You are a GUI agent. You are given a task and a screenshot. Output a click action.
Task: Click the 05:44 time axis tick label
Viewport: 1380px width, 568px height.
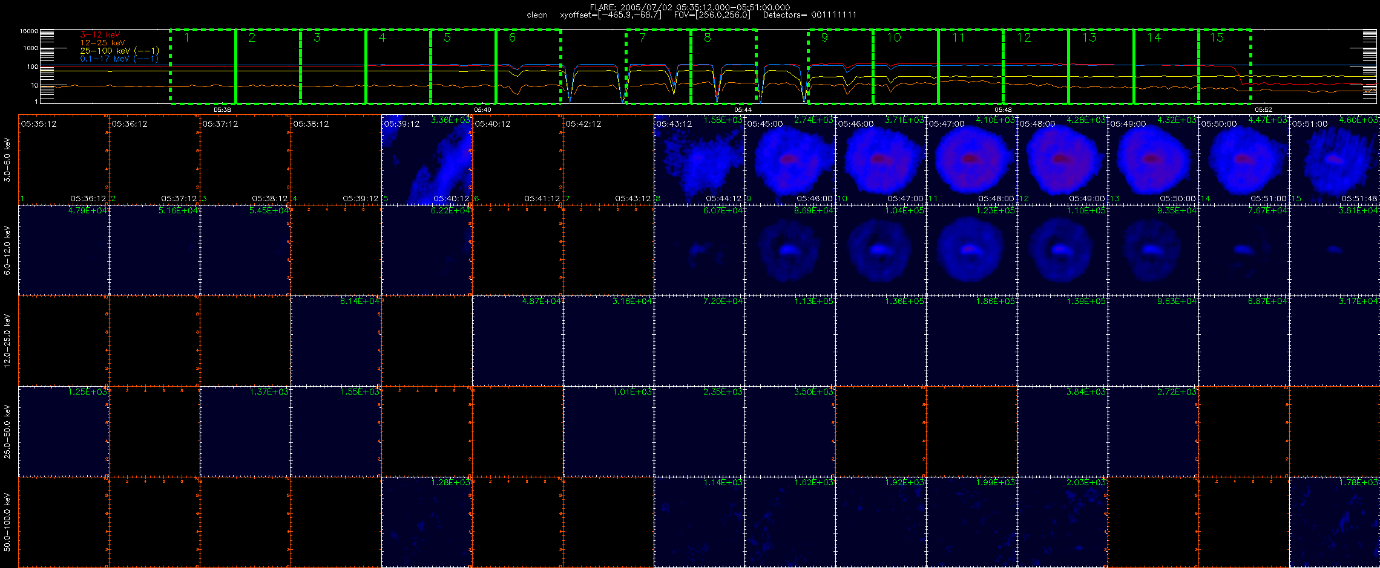(743, 110)
